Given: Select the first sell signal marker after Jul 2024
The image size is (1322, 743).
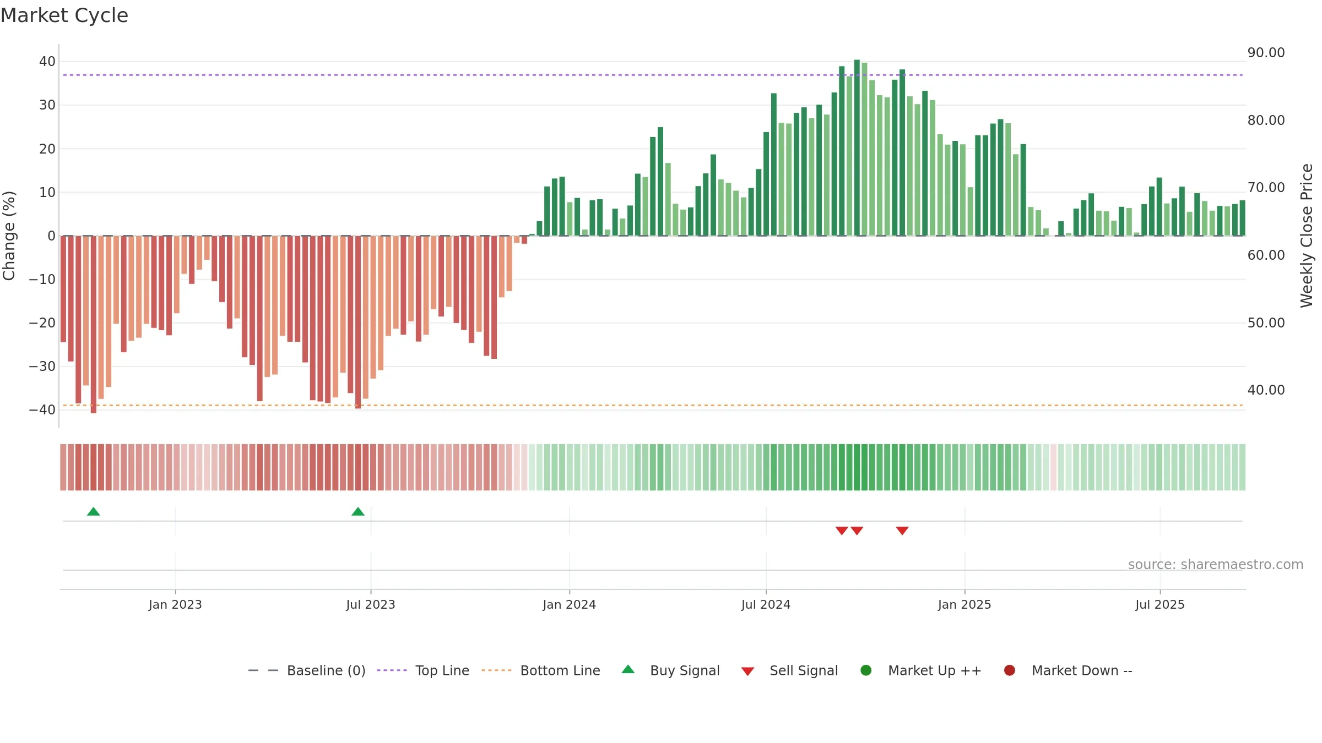Looking at the screenshot, I should 842,531.
